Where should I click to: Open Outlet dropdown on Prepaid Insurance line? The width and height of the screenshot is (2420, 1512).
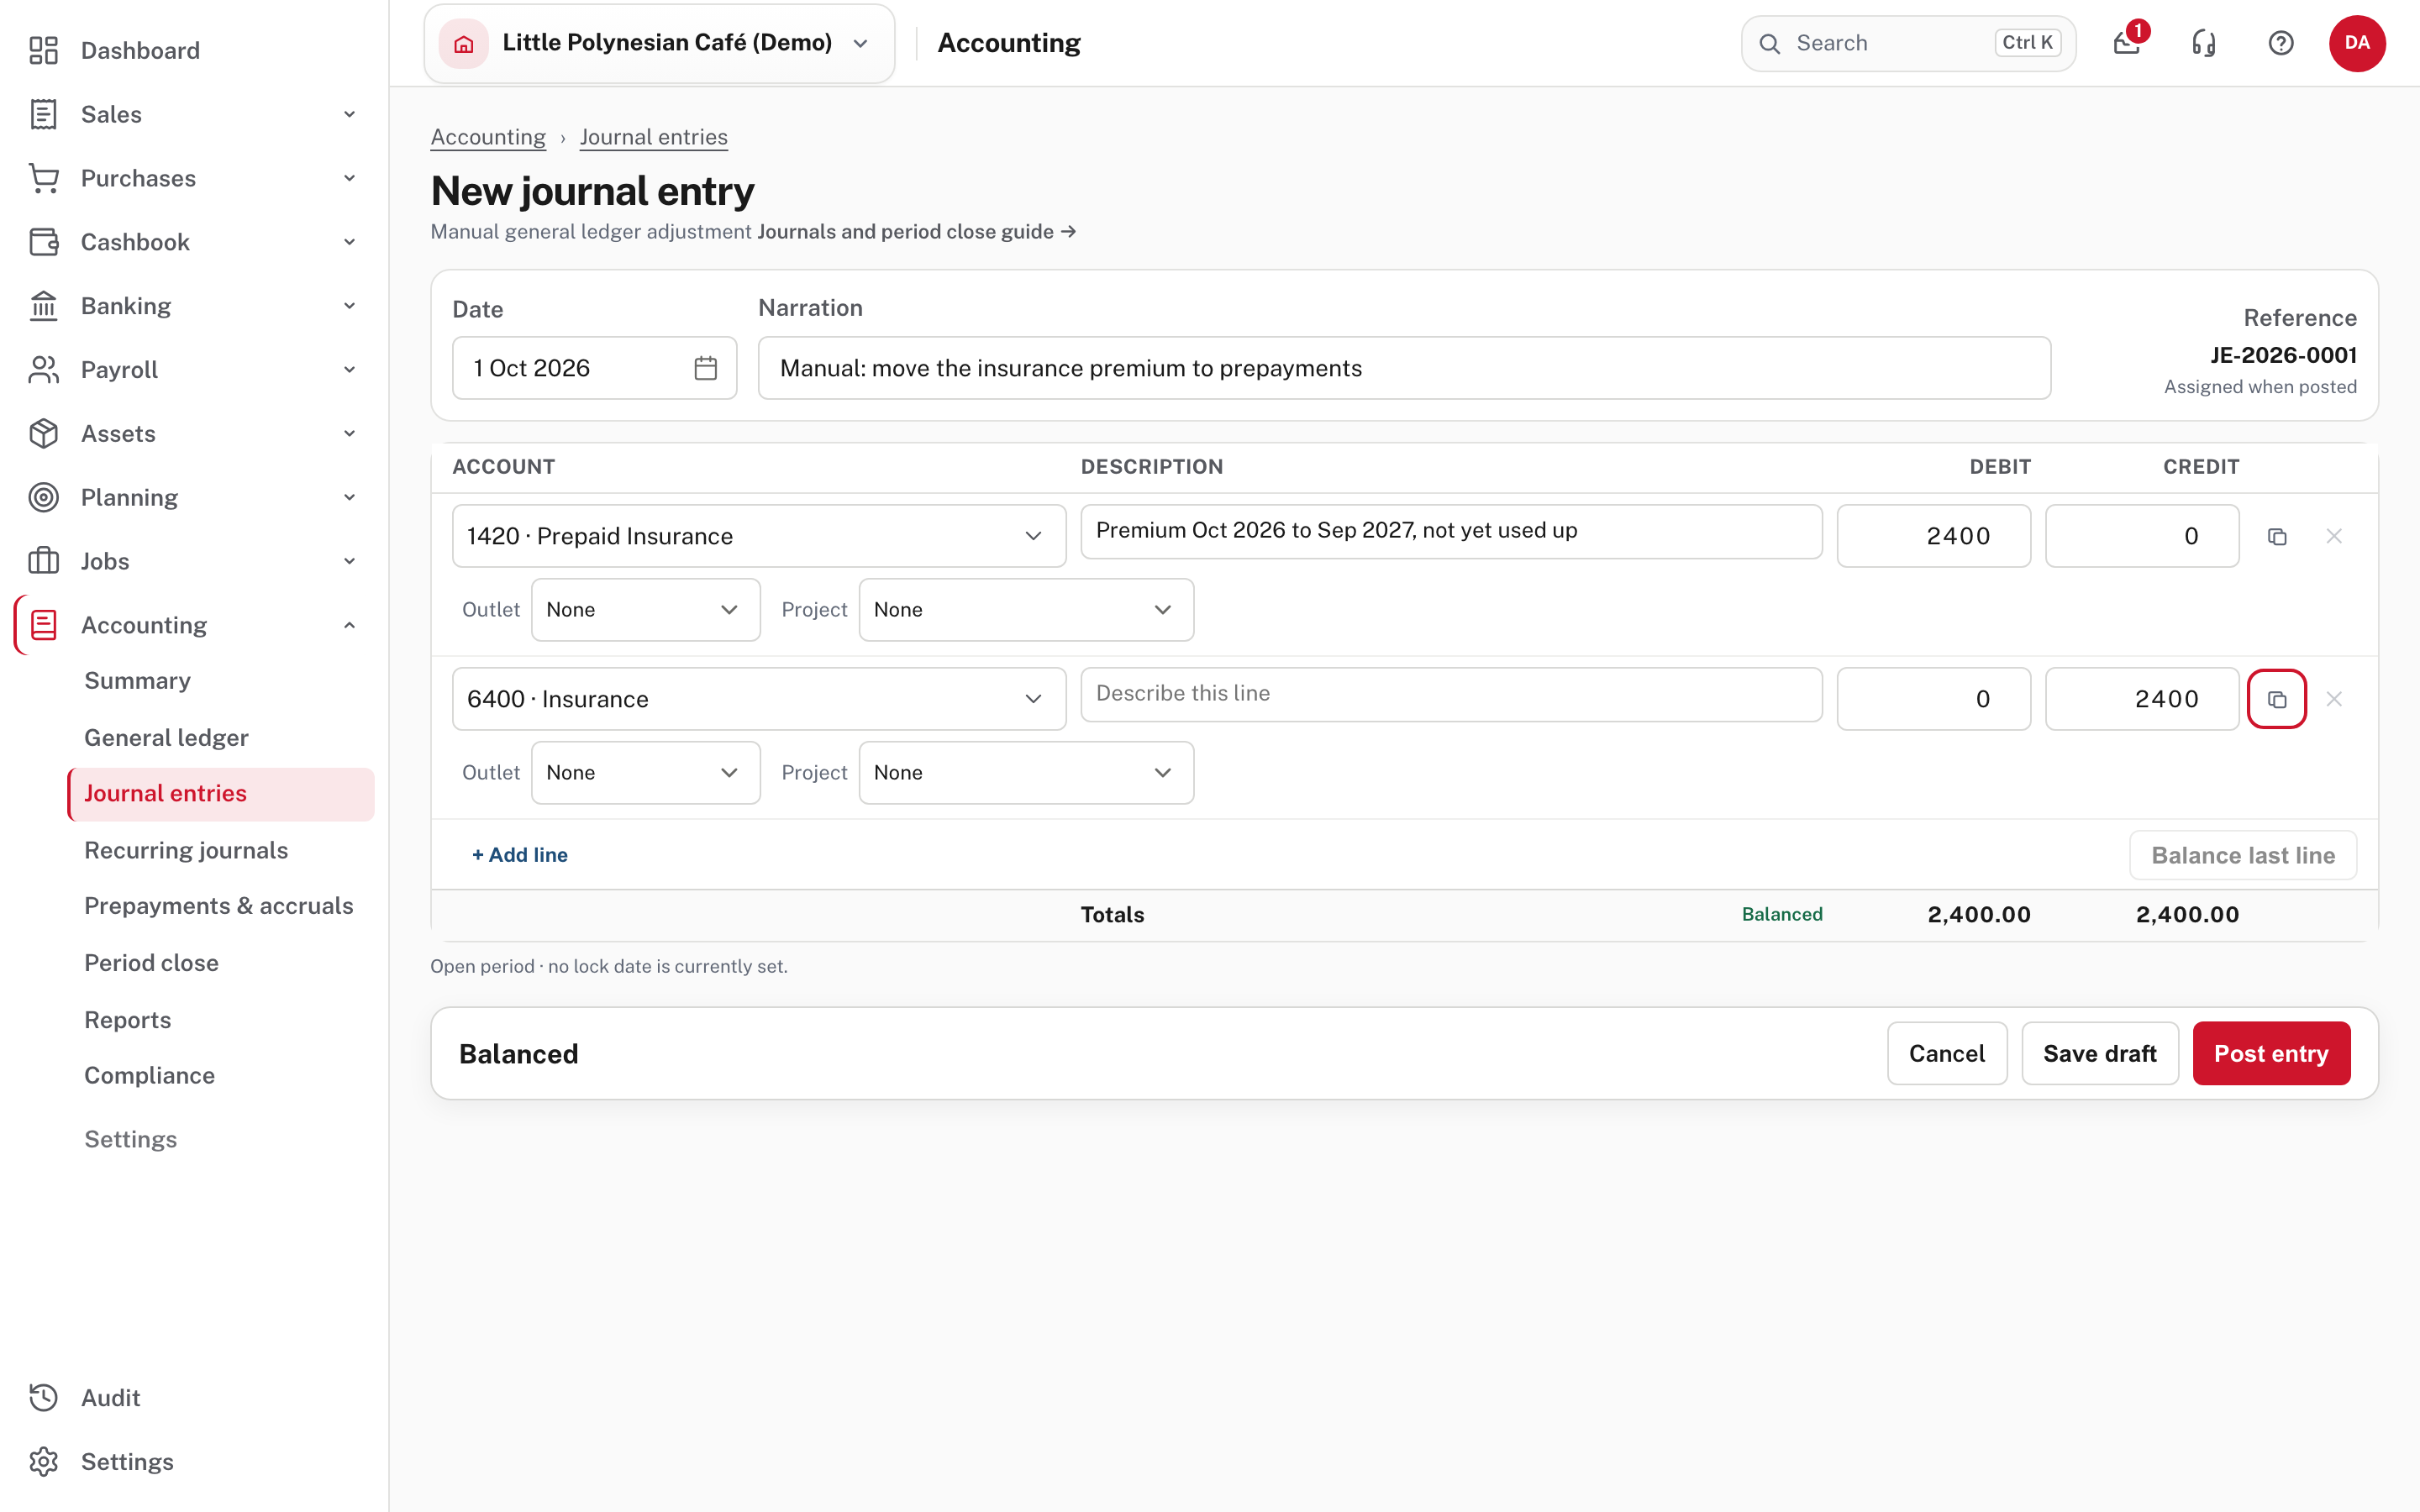tap(645, 610)
